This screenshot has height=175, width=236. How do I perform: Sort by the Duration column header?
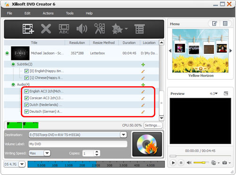129,42
